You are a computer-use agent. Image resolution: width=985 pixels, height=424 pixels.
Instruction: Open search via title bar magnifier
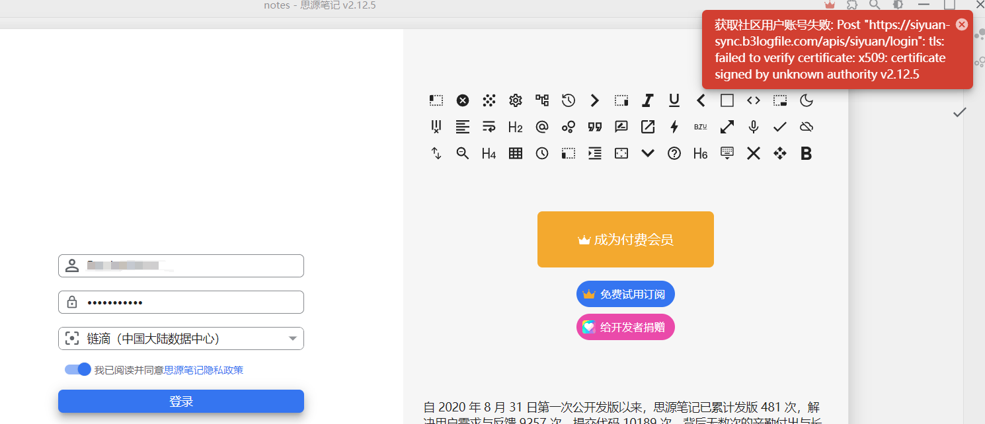point(875,5)
